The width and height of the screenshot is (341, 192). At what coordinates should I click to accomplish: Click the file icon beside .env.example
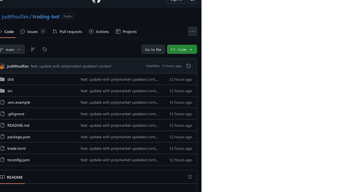click(x=2, y=102)
